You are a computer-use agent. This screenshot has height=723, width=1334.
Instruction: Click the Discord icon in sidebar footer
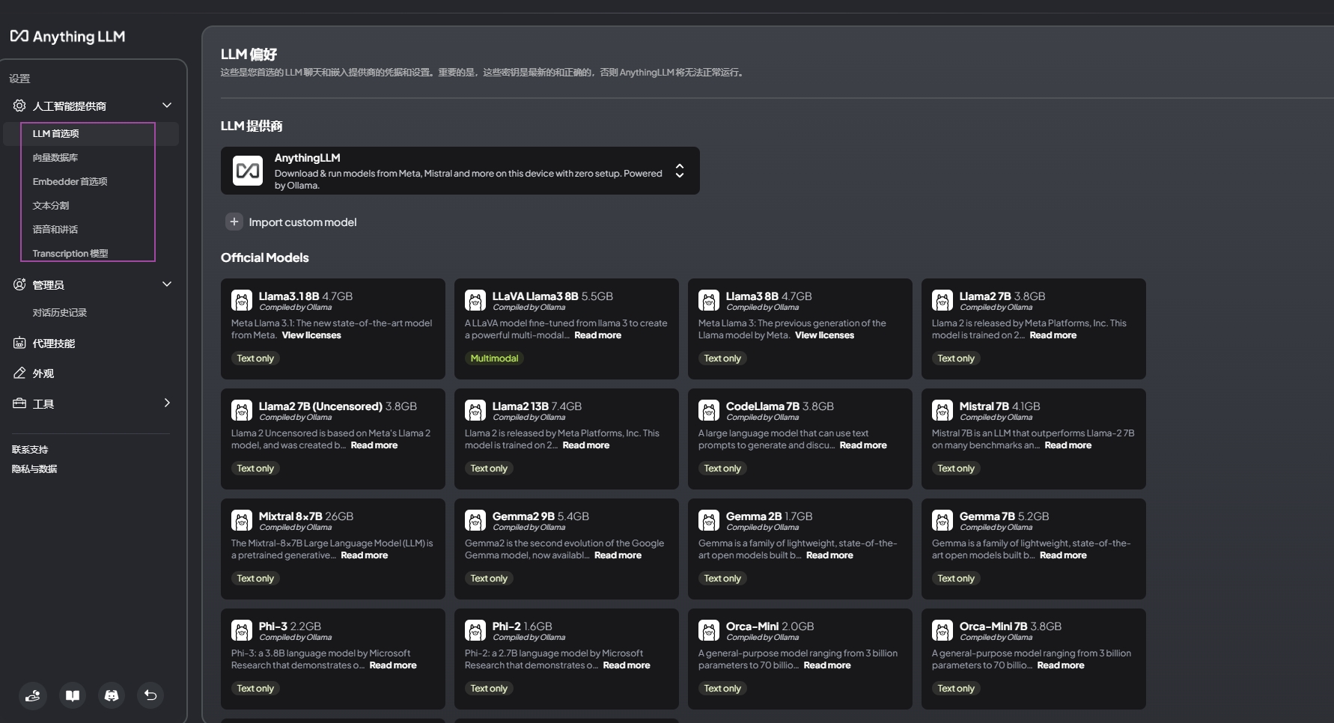pos(112,695)
